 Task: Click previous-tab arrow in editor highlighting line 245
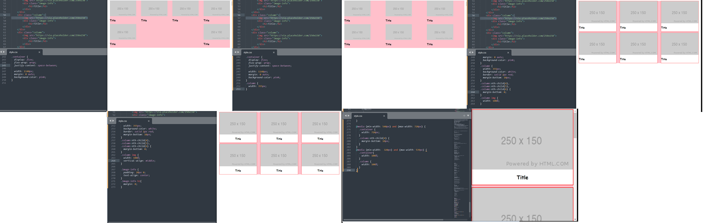pos(1,52)
